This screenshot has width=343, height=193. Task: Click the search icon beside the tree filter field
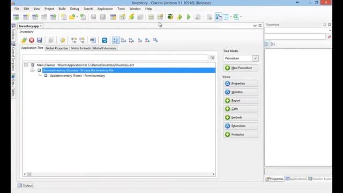tap(212, 58)
